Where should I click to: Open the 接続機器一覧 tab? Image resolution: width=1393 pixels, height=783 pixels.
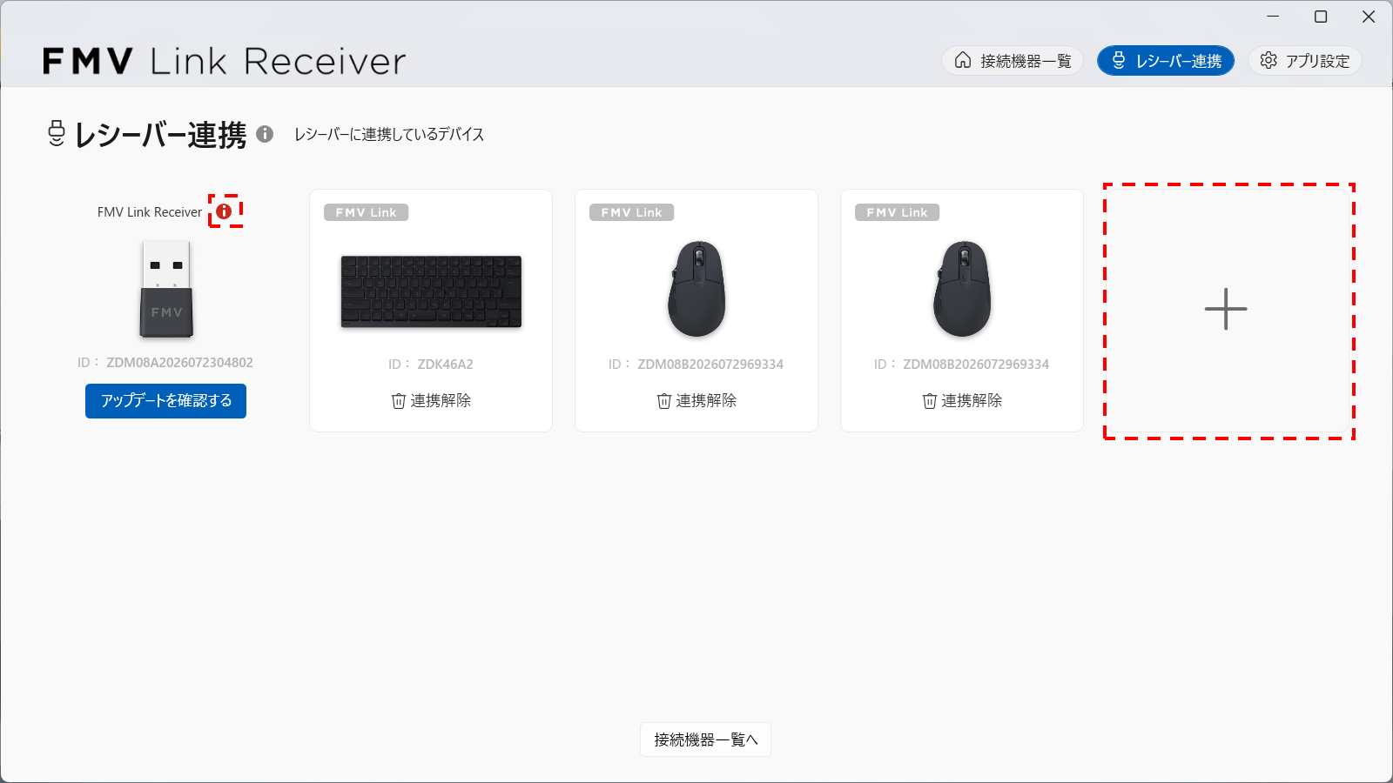tap(1013, 61)
